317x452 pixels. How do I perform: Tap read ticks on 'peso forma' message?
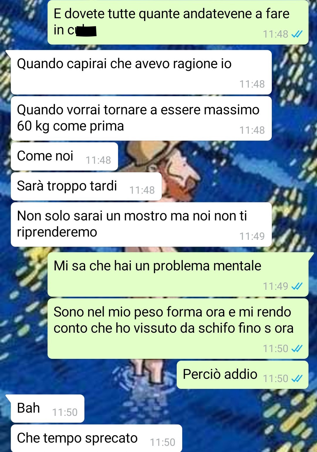(x=297, y=349)
